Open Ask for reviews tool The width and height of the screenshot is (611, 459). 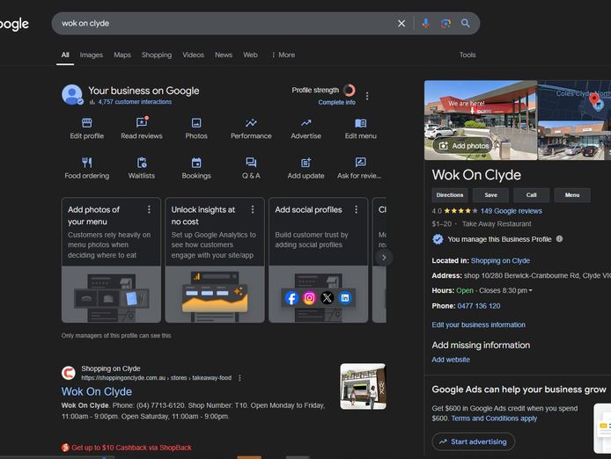click(359, 168)
